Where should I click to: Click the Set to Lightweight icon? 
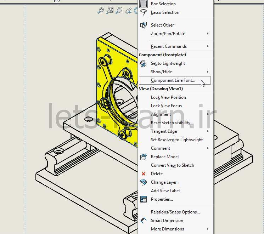(x=144, y=63)
